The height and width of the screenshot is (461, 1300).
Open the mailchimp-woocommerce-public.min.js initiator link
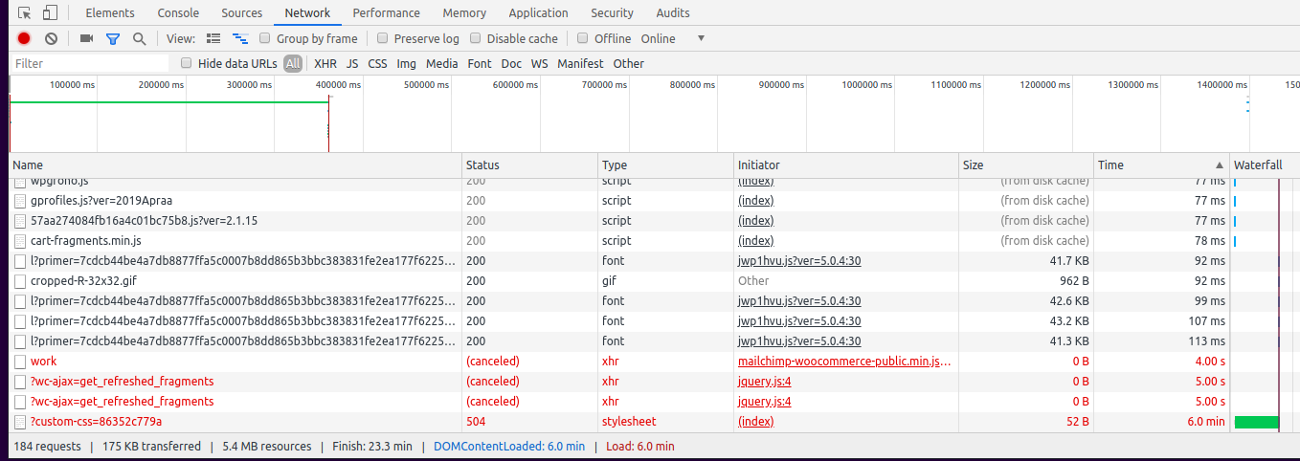click(845, 362)
